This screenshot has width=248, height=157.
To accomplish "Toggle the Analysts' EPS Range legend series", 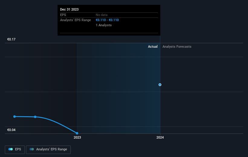I will tap(48, 149).
